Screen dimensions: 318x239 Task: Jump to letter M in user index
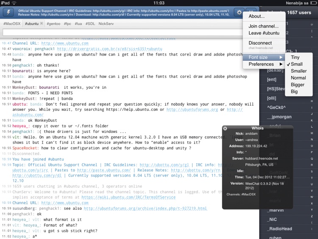(312, 133)
